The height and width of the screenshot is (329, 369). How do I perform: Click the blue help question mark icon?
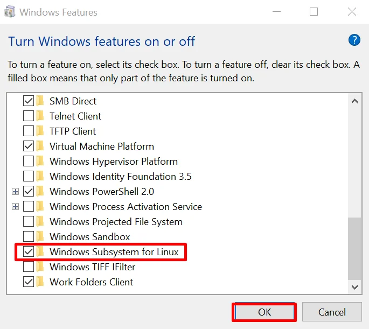point(354,40)
